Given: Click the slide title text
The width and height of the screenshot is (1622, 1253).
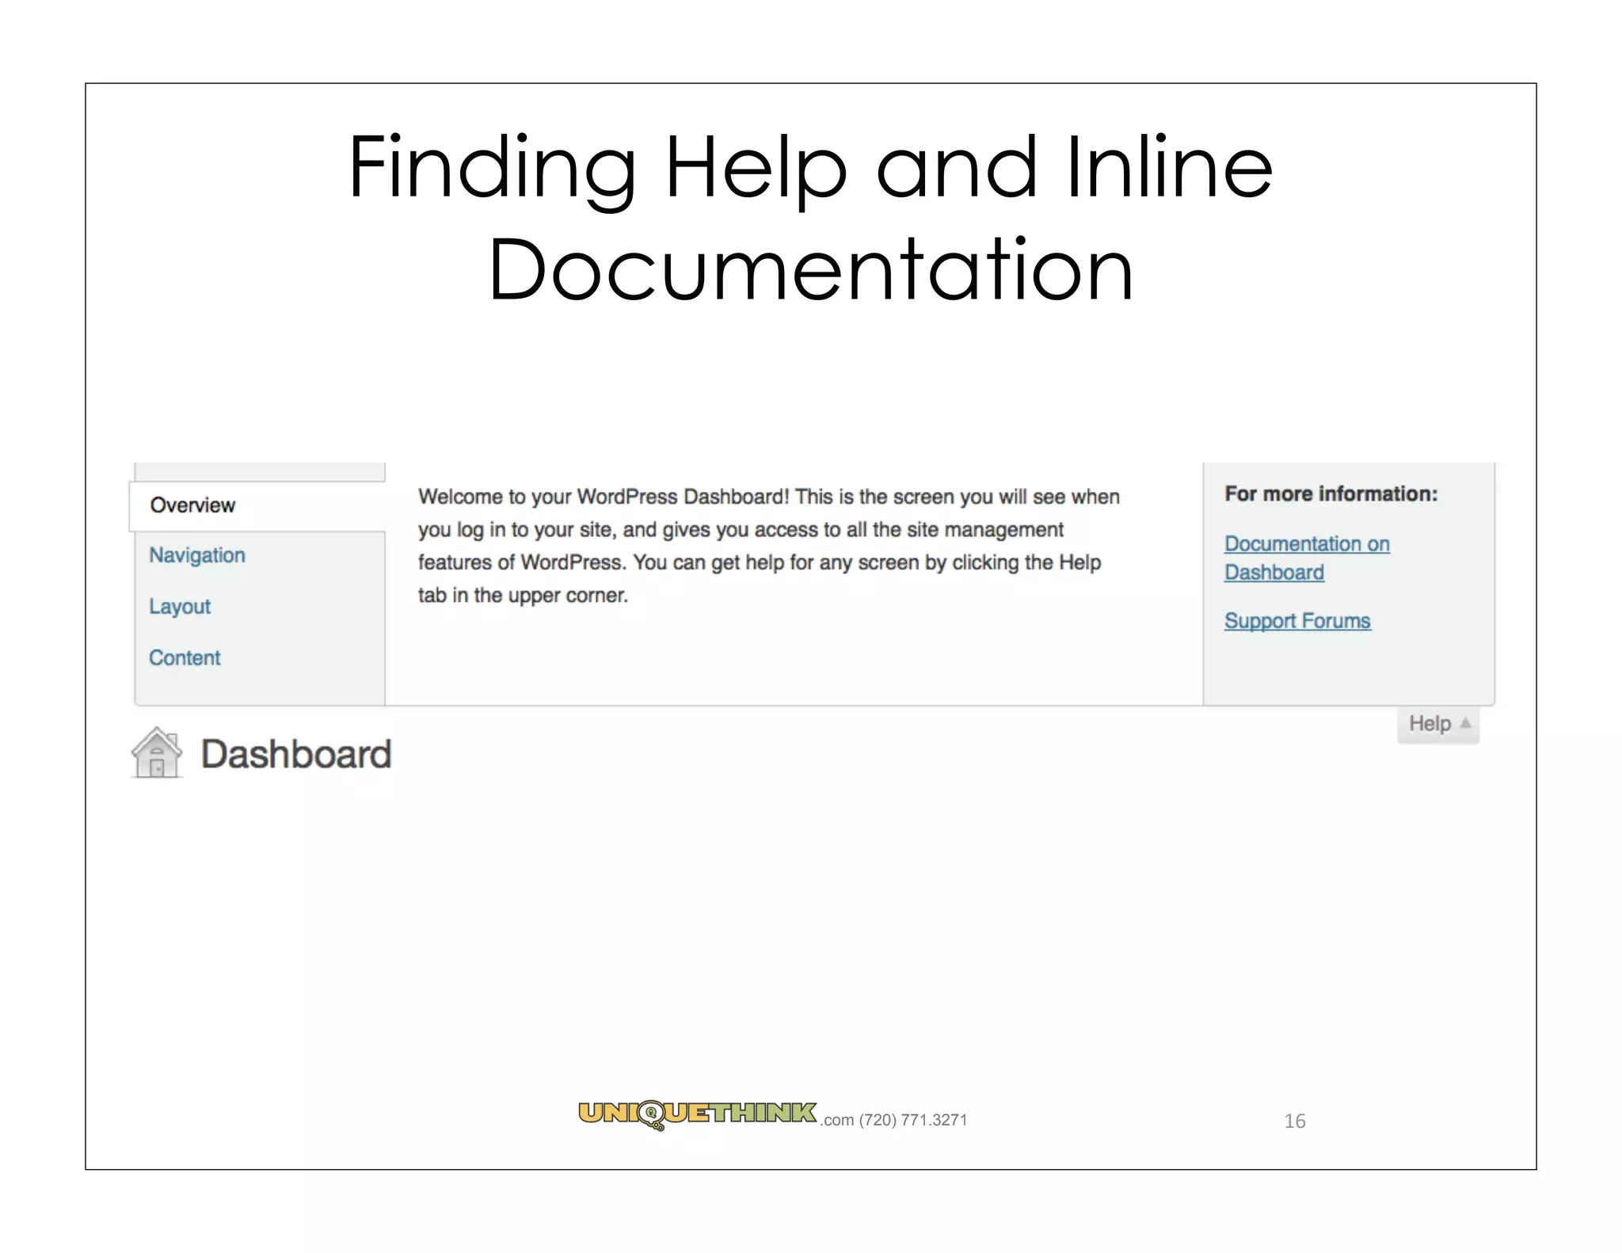Looking at the screenshot, I should click(809, 168).
